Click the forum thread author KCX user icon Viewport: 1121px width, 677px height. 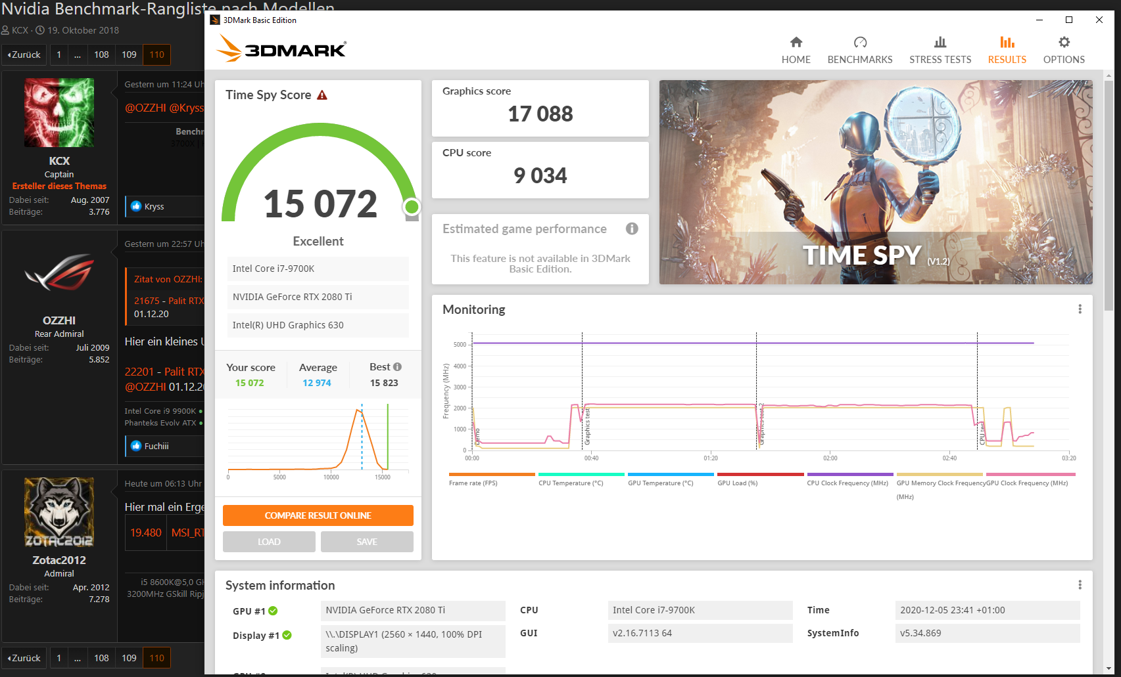coord(5,30)
